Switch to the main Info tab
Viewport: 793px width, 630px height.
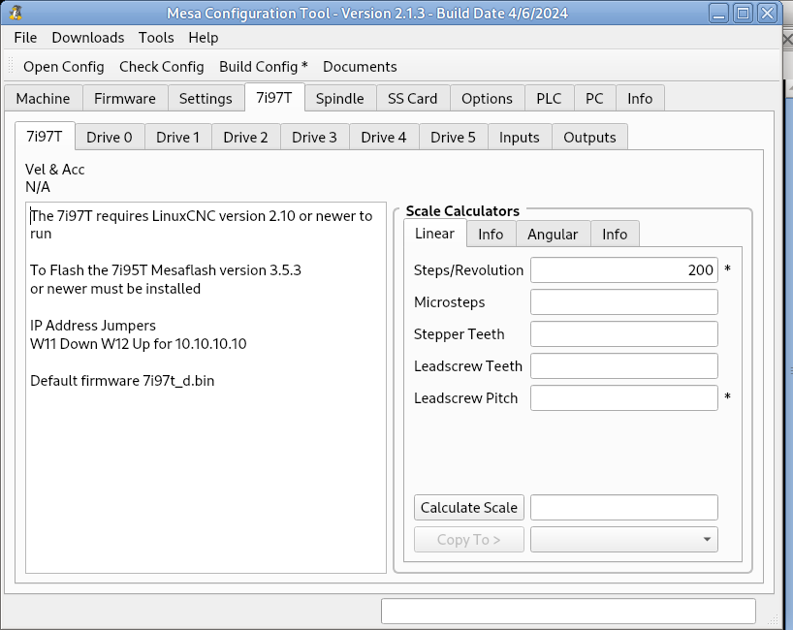coord(640,98)
